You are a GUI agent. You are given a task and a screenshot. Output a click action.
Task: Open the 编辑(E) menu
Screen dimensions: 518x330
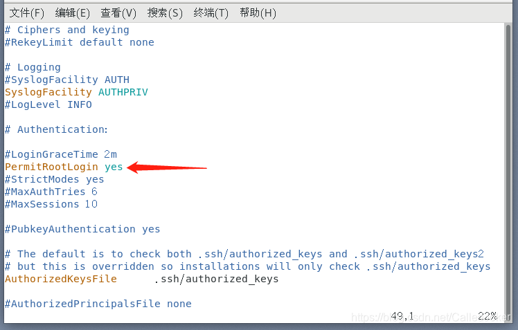(73, 12)
